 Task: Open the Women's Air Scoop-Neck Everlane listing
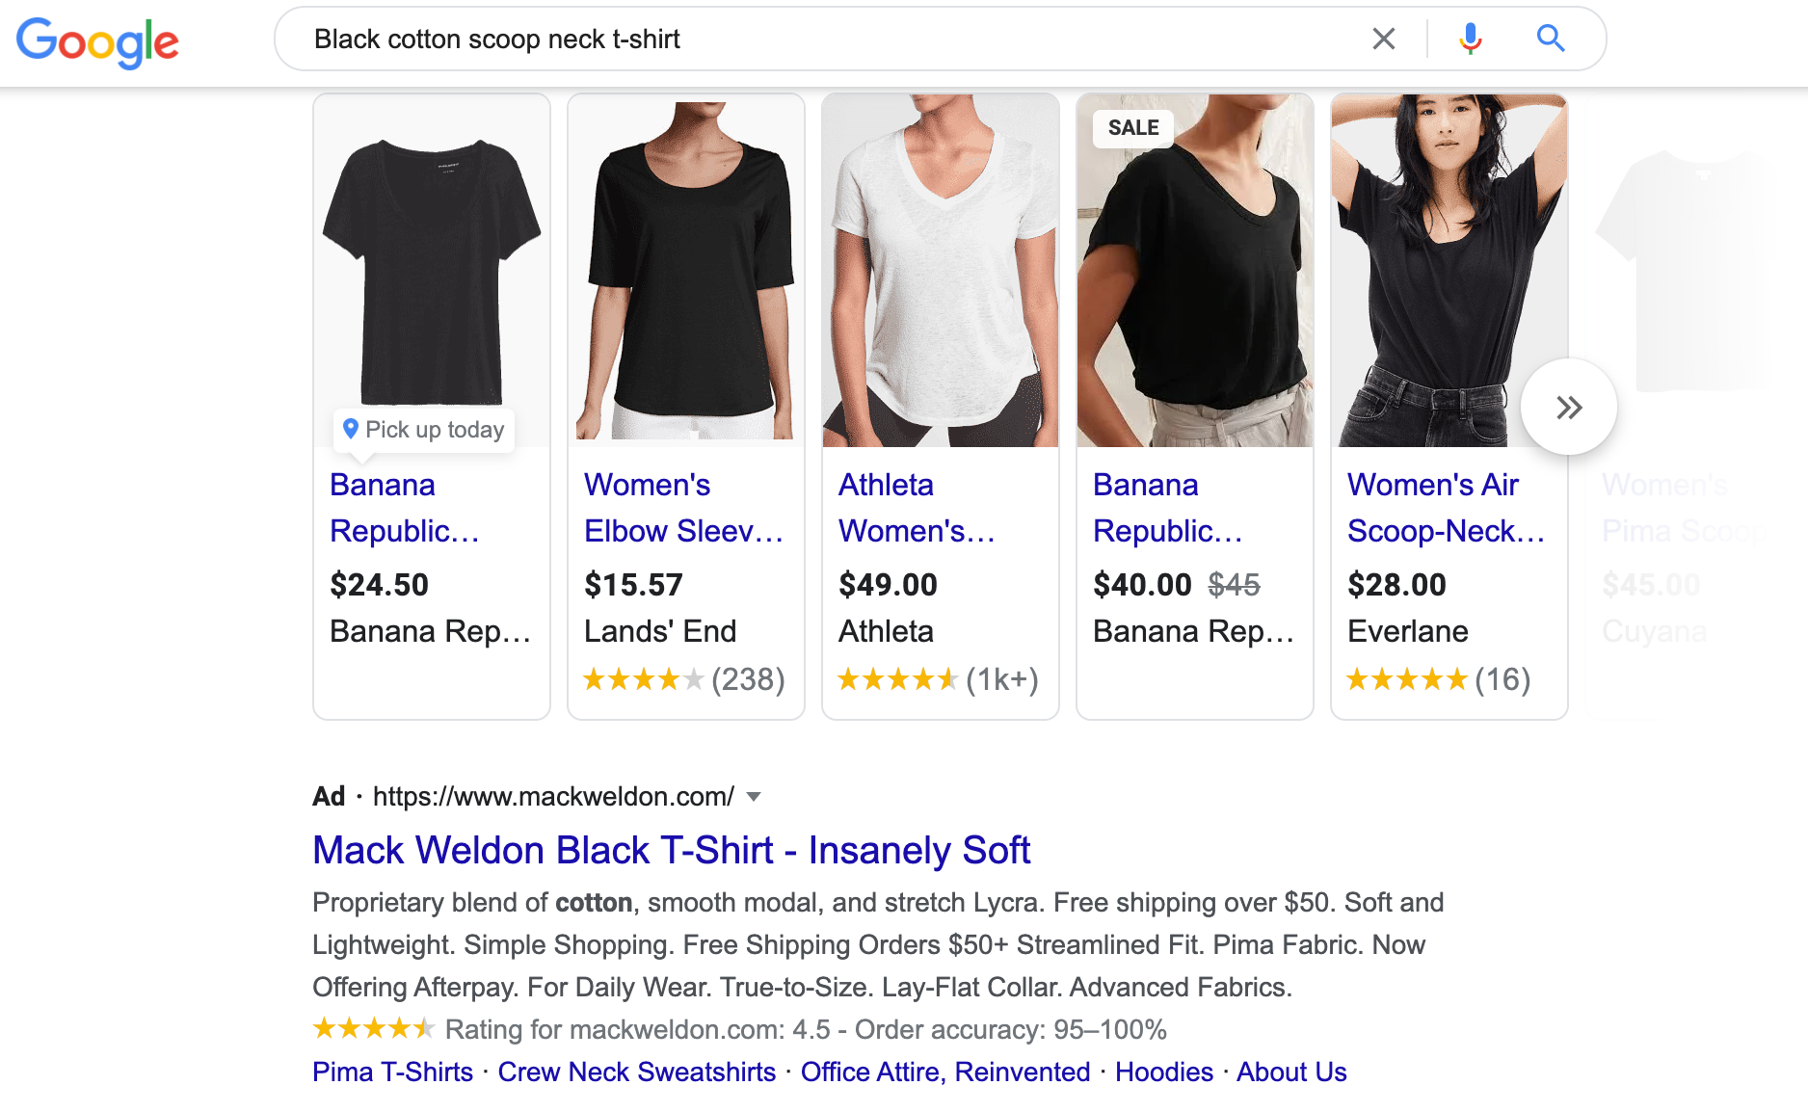1446,508
